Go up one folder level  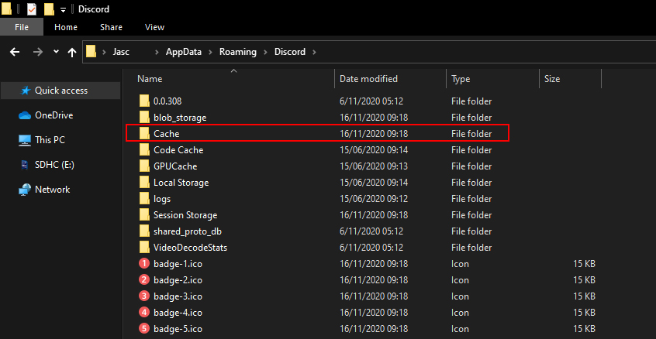tap(72, 52)
